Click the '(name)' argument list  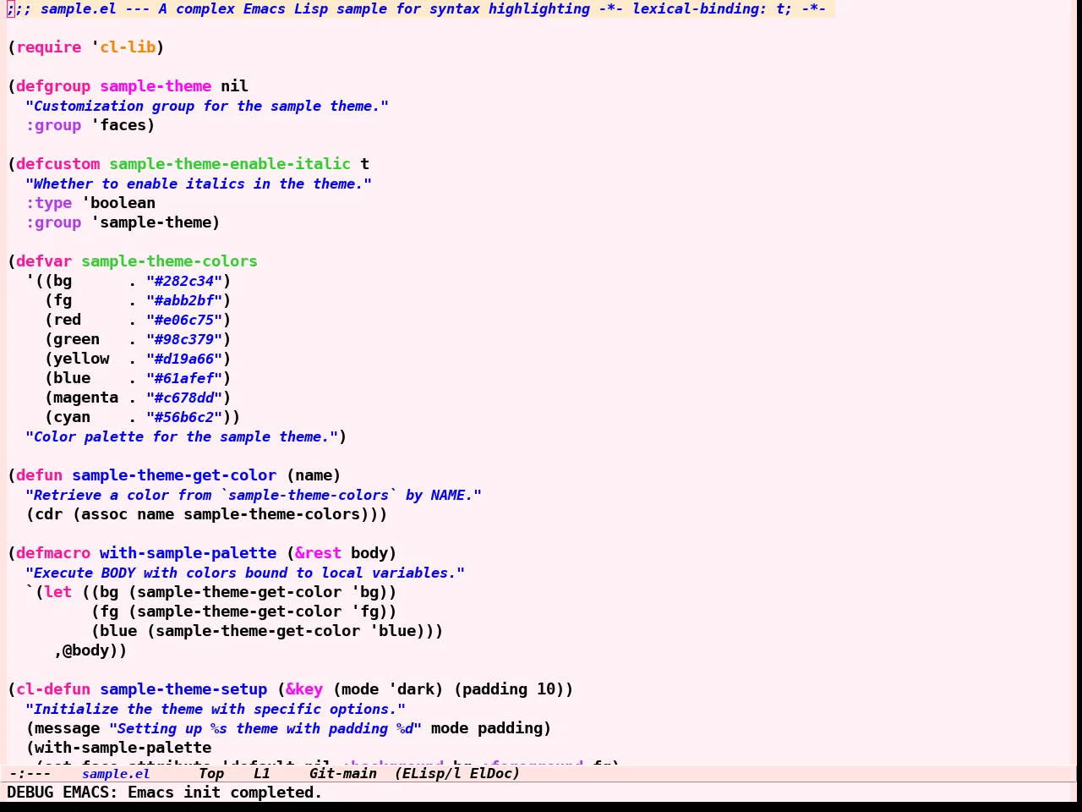pos(314,475)
